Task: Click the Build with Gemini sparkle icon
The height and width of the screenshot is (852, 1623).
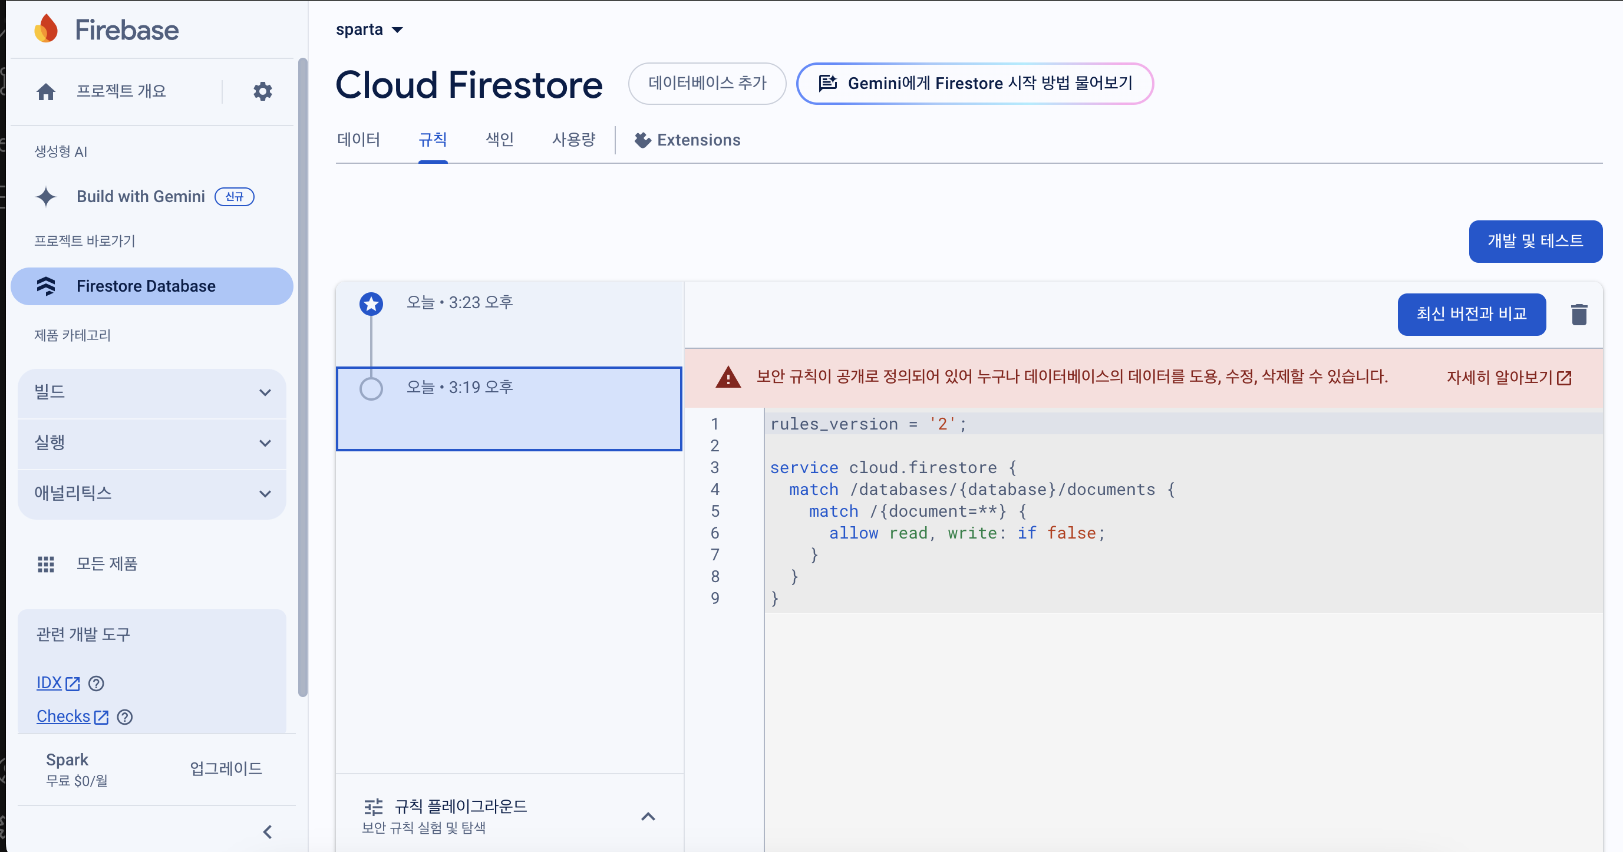Action: [46, 196]
